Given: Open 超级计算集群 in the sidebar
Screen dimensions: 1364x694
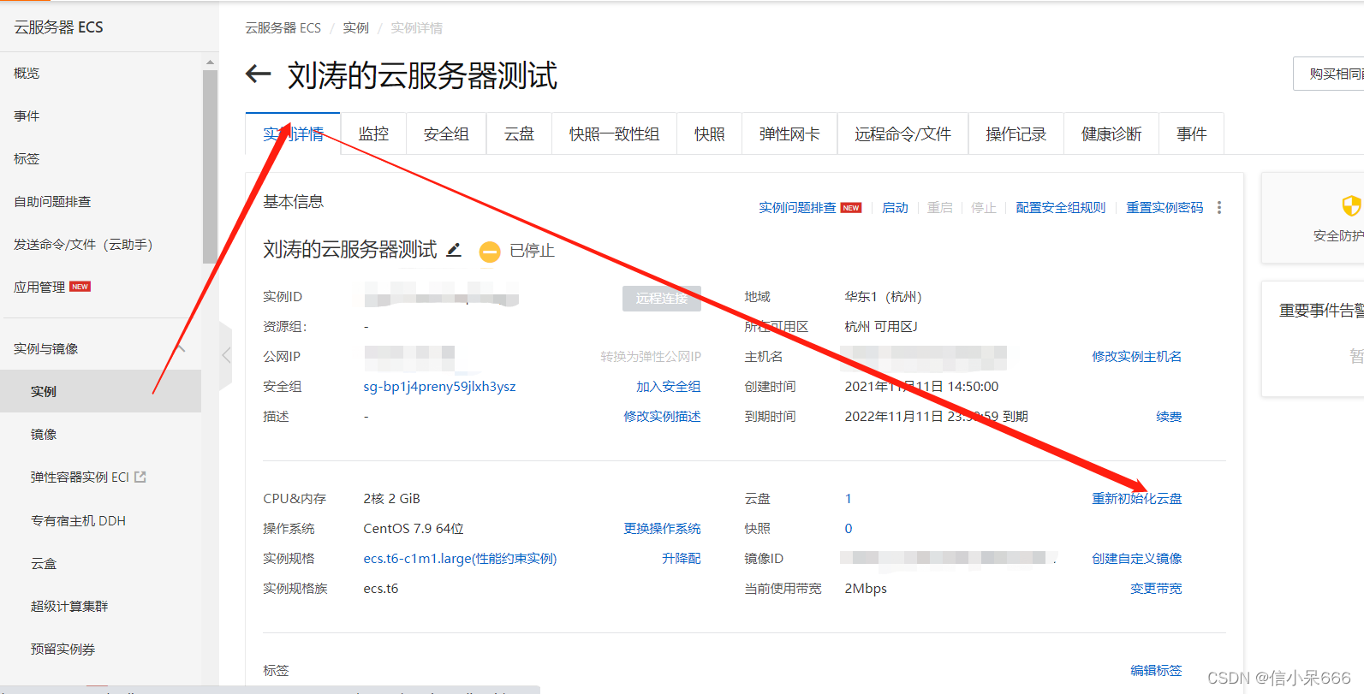Looking at the screenshot, I should pos(69,607).
